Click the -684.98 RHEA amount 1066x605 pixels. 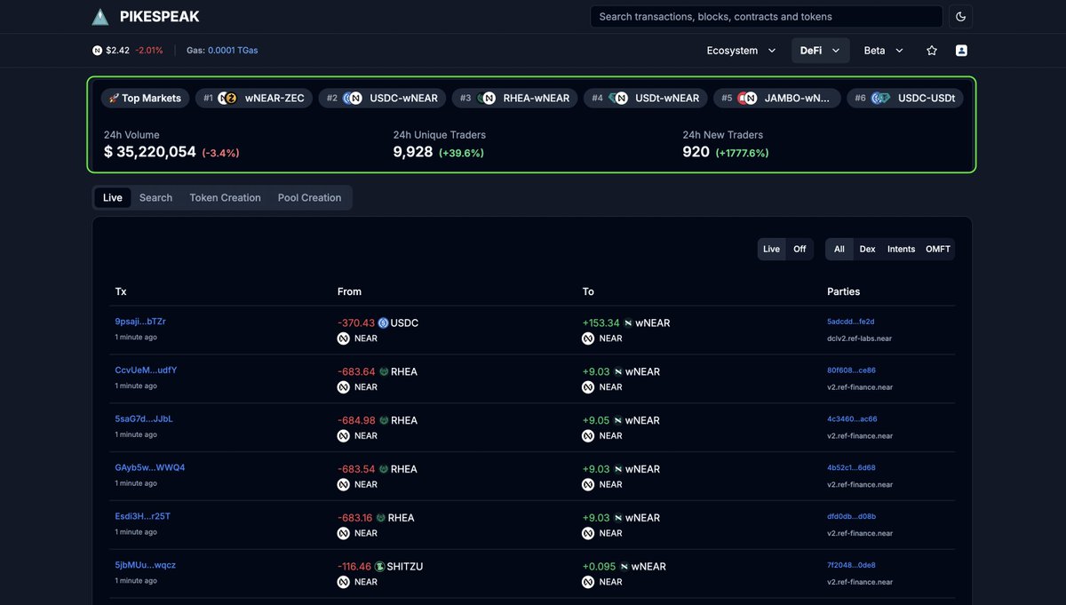pyautogui.click(x=356, y=421)
